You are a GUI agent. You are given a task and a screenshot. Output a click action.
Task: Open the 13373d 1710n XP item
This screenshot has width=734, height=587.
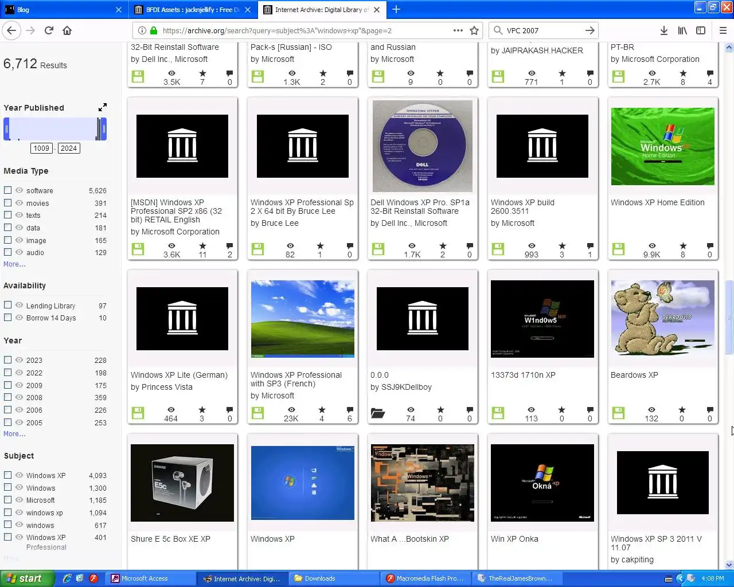point(523,375)
